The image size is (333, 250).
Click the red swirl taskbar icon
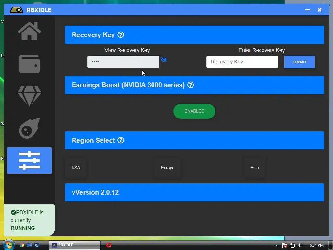109,245
